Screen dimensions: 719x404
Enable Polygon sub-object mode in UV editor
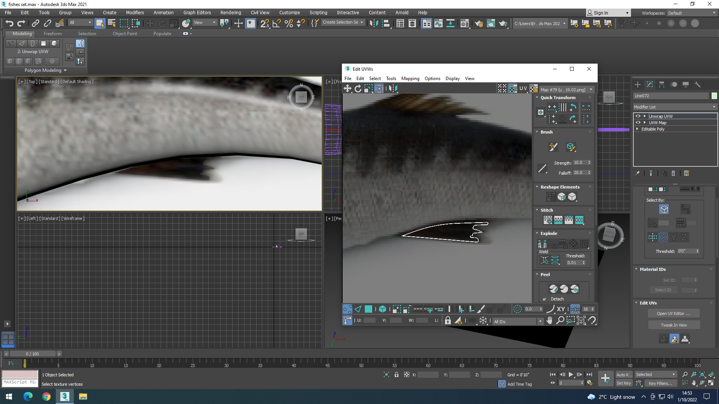[368, 309]
